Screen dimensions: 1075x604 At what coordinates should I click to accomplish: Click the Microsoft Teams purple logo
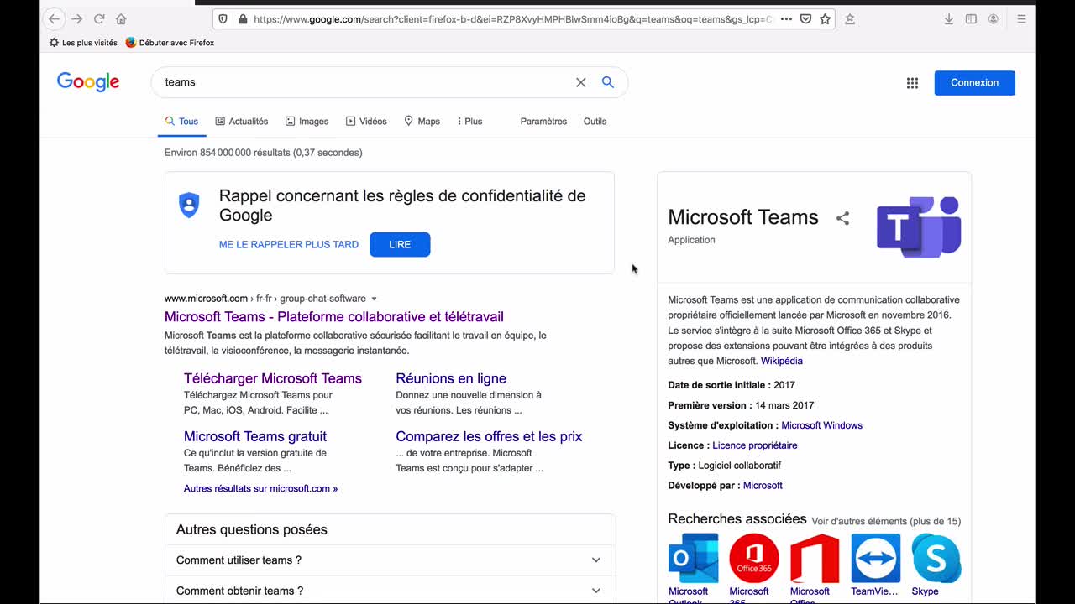pyautogui.click(x=919, y=226)
